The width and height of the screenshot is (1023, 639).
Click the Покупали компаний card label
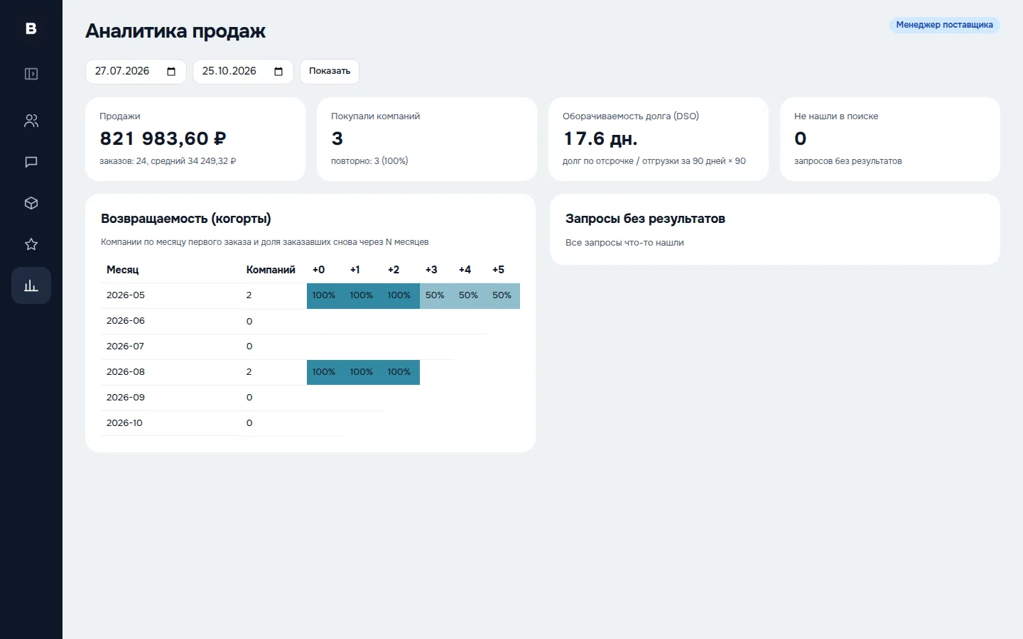click(x=375, y=116)
